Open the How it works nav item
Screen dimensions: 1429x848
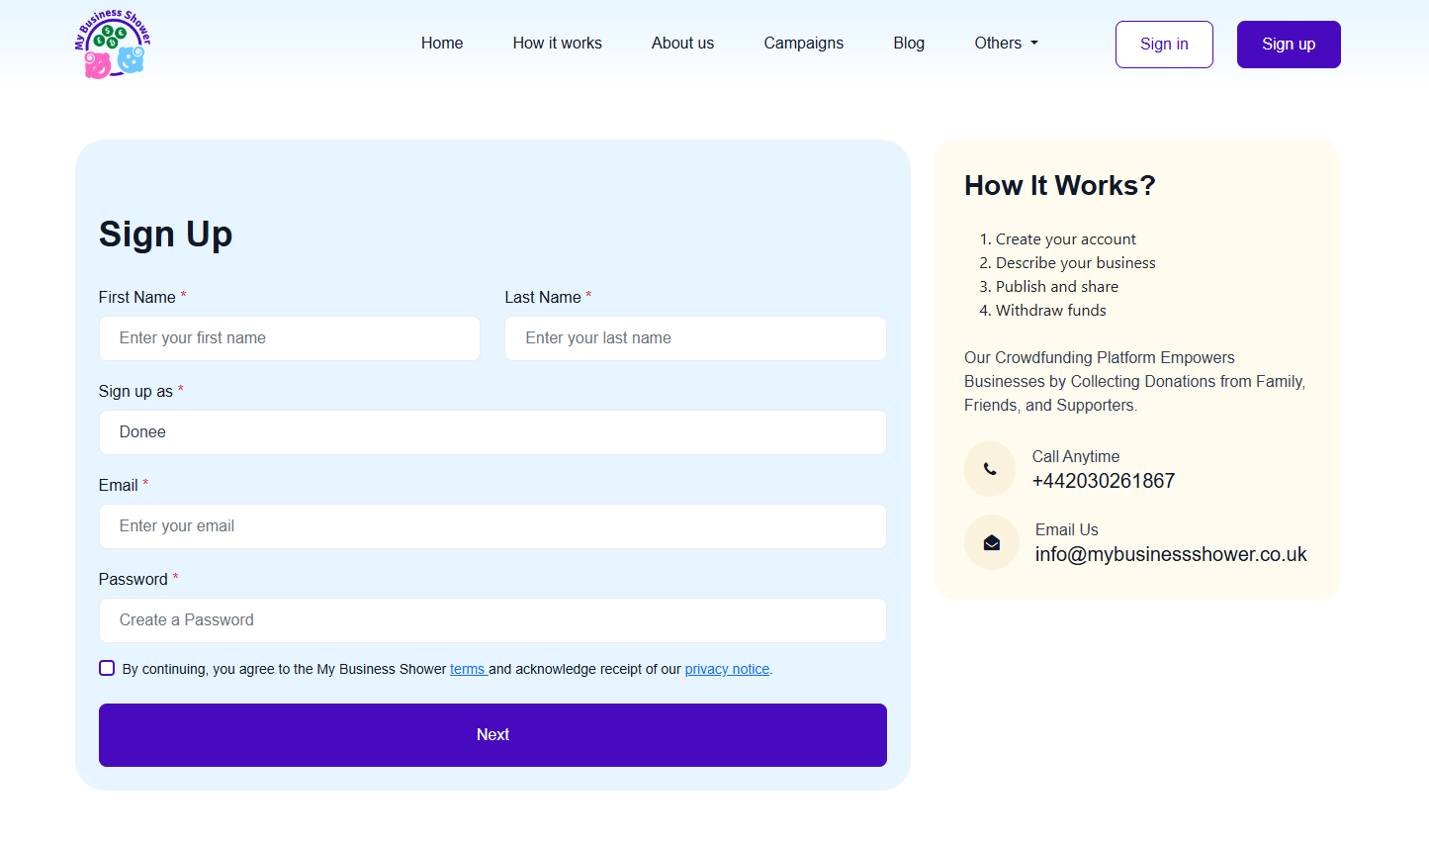[x=558, y=44]
